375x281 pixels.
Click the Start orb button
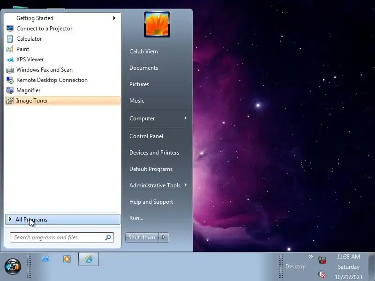[13, 266]
